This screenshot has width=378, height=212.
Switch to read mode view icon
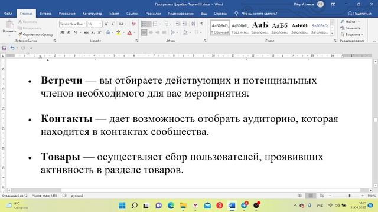pos(299,196)
